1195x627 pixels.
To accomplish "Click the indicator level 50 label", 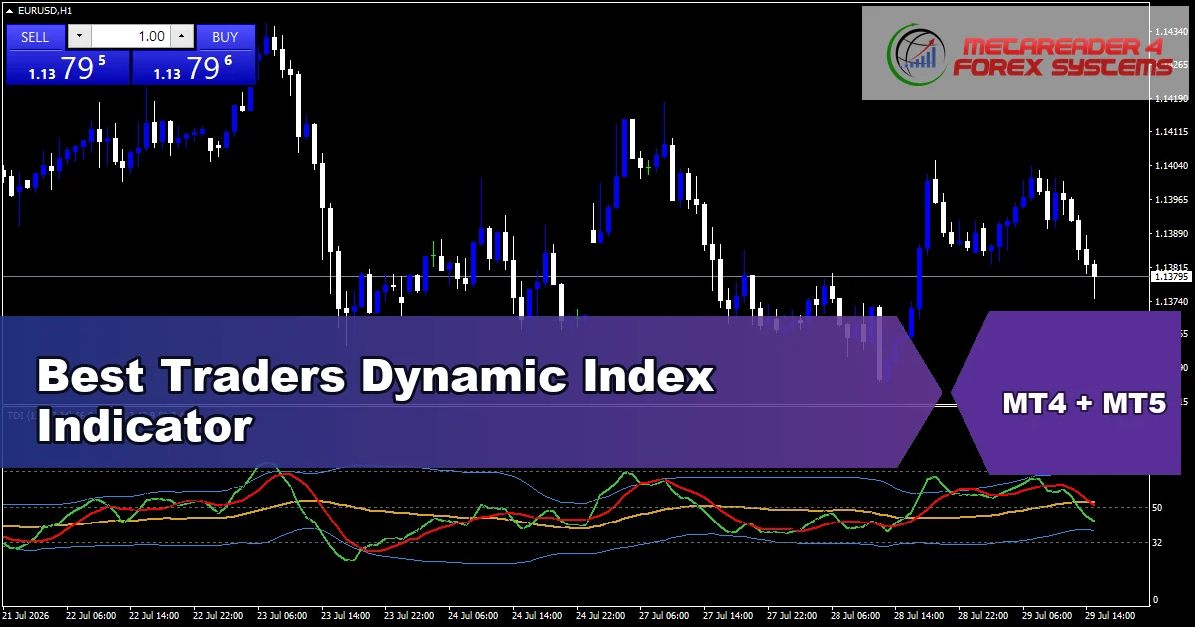I will coord(1157,507).
